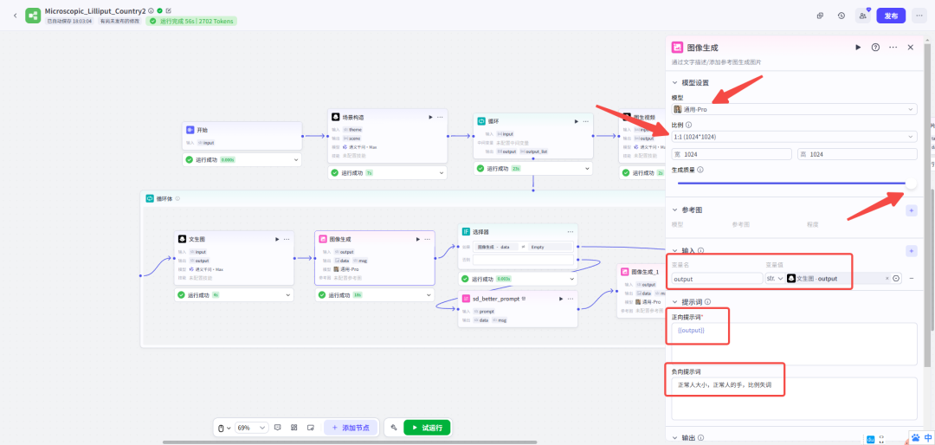Open version history clock icon

pyautogui.click(x=841, y=16)
